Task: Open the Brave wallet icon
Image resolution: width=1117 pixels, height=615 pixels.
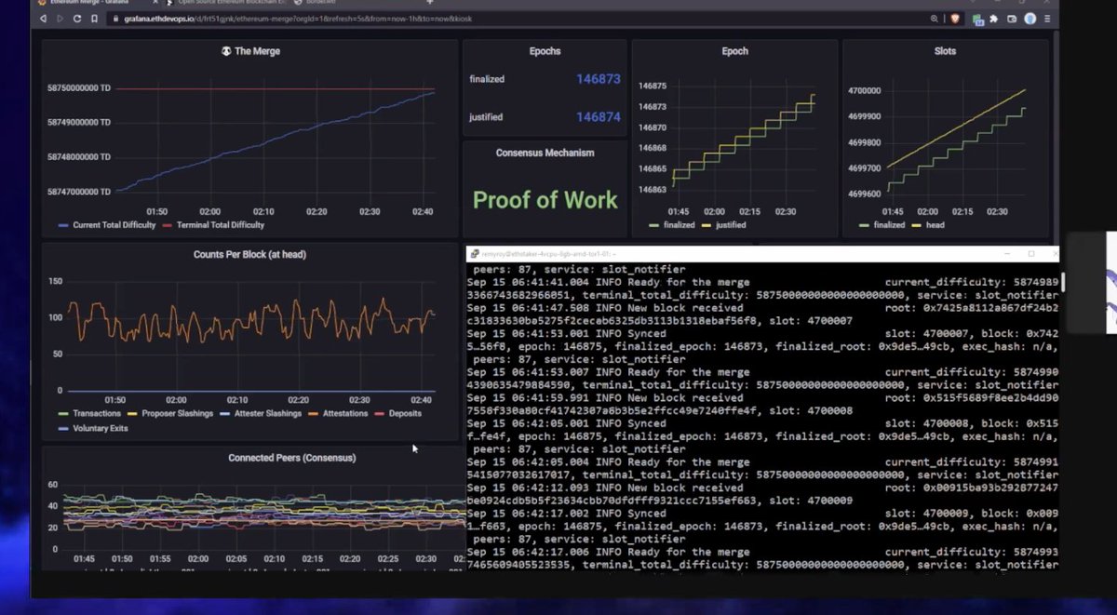Action: coord(1012,19)
